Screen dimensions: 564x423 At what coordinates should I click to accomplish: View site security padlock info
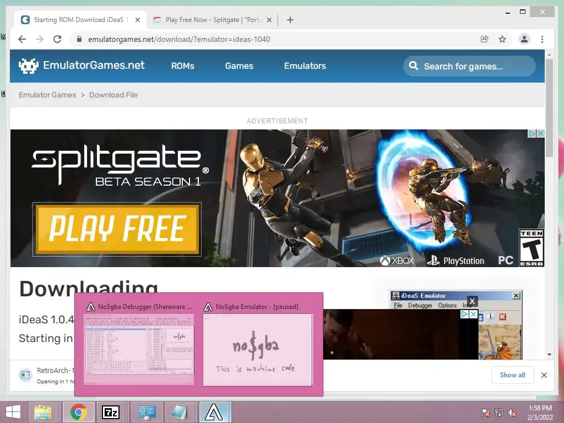click(79, 39)
